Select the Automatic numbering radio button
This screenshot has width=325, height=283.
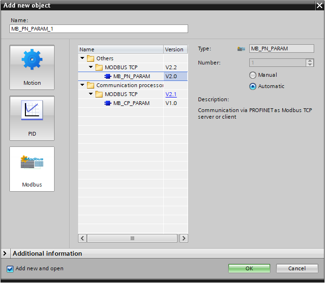[x=253, y=86]
